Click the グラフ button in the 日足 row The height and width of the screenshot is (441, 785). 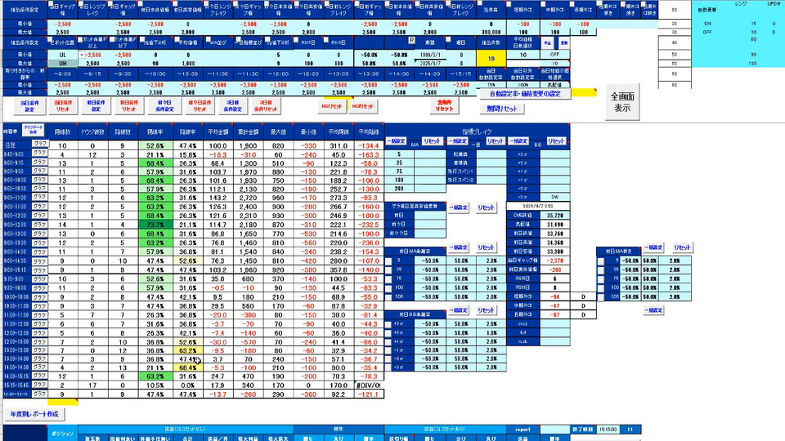click(x=39, y=144)
